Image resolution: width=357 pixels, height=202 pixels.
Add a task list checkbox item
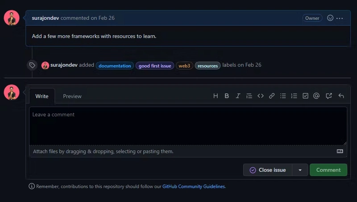point(305,96)
